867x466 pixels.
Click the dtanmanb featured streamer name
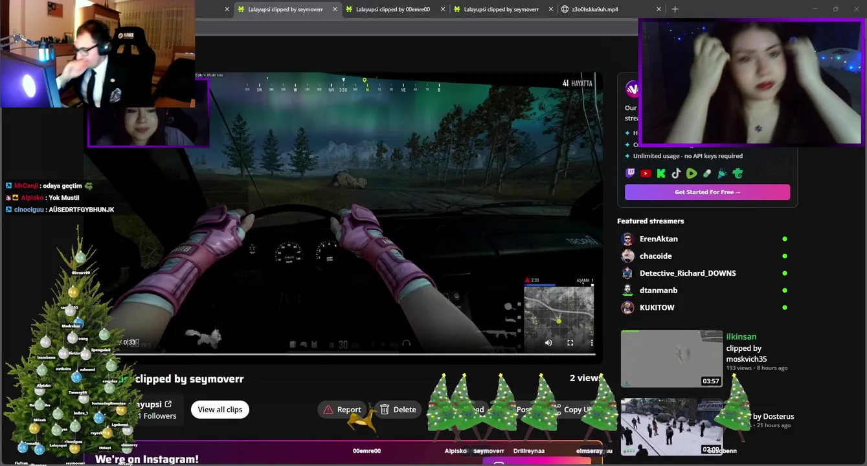659,291
